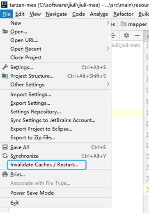Open the Edit menu
Screen dimensions: 149x213
(20, 14)
